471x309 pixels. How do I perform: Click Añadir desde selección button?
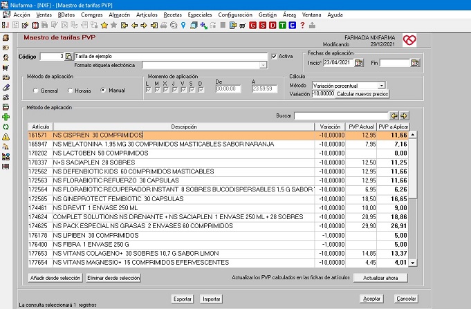click(55, 278)
